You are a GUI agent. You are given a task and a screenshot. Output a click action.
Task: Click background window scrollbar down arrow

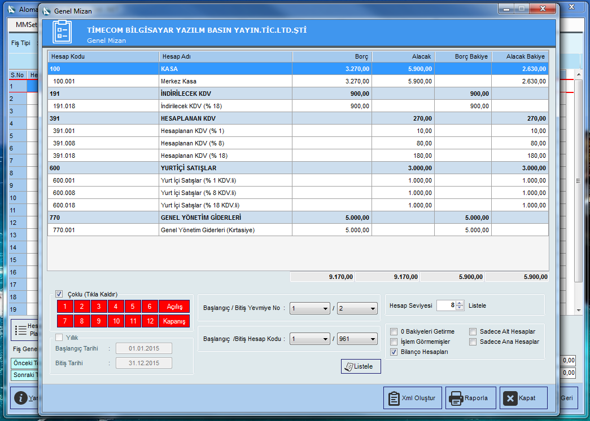(579, 311)
